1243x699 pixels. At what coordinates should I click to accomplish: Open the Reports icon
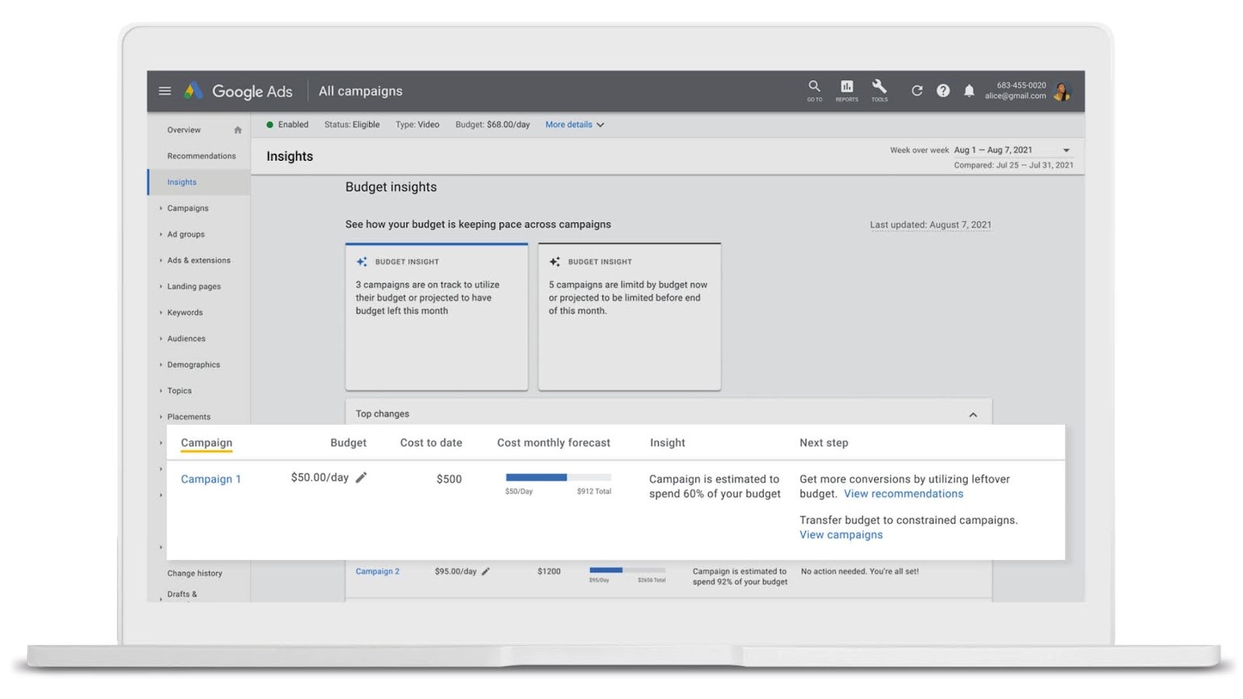[847, 88]
